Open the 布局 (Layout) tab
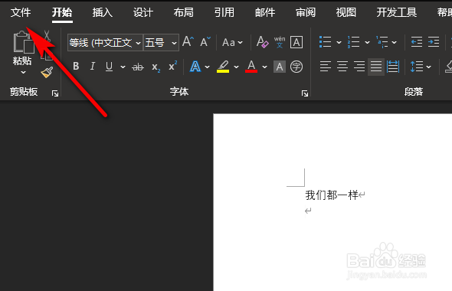452x291 pixels. pyautogui.click(x=184, y=12)
